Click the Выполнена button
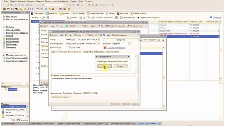Image resolution: width=225 pixels, height=126 pixels. point(115,104)
